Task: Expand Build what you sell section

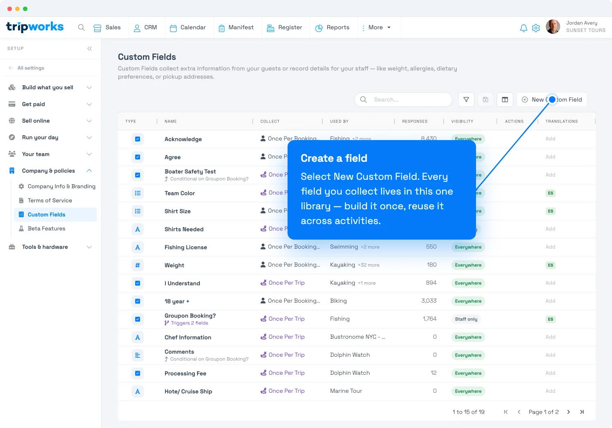Action: tap(50, 87)
